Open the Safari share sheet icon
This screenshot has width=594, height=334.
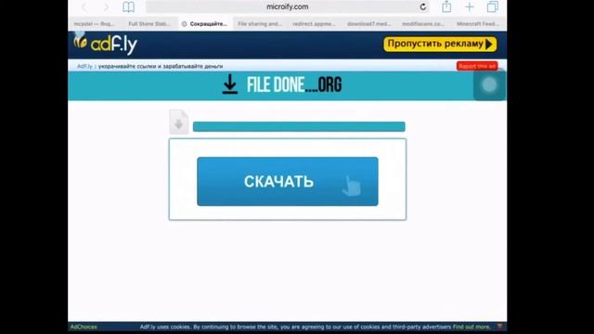pos(446,6)
